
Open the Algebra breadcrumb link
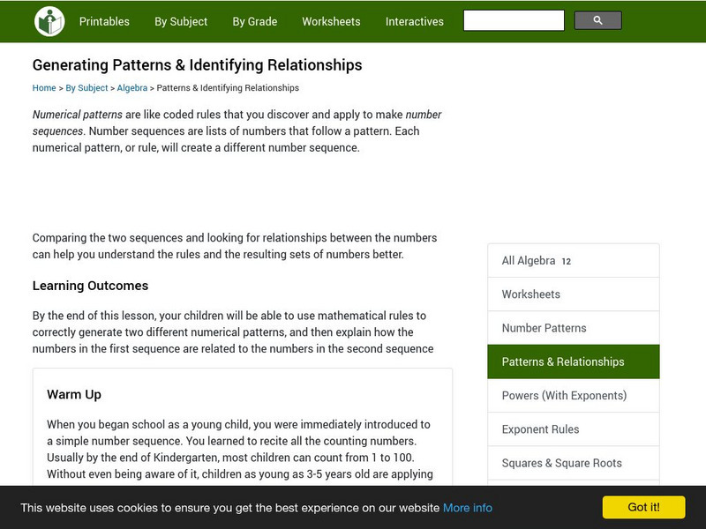point(132,88)
